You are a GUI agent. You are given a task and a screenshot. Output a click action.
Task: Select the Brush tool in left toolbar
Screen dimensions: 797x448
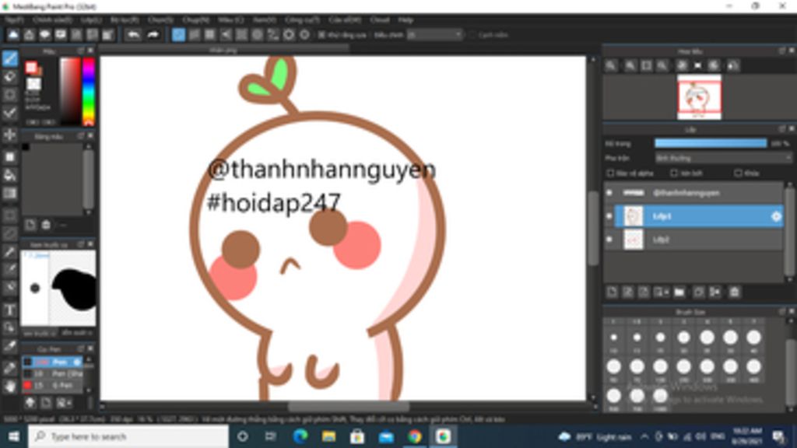pyautogui.click(x=9, y=58)
